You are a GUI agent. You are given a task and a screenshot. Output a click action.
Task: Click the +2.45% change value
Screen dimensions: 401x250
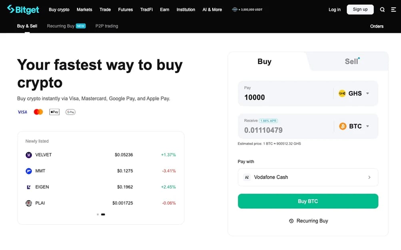tap(168, 187)
